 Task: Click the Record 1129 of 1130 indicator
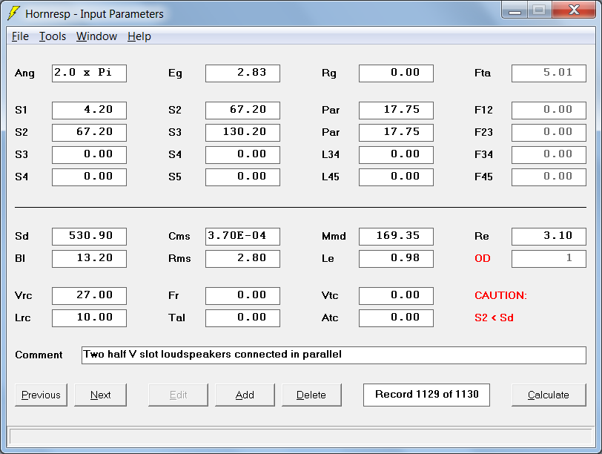[x=426, y=395]
